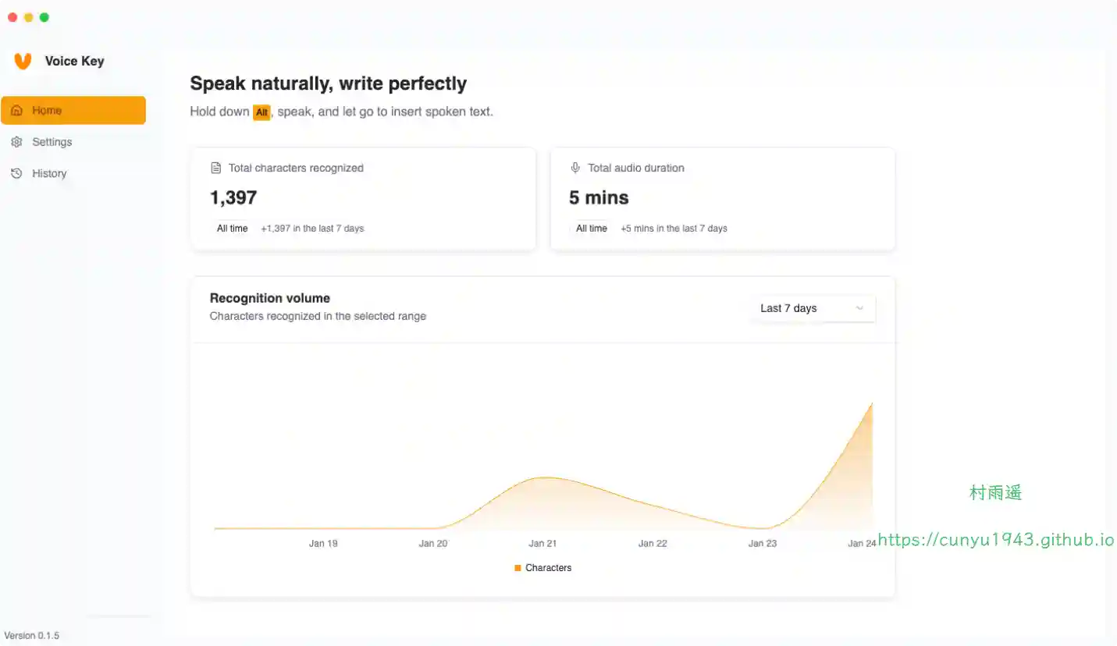Click the Home house icon in sidebar

[x=16, y=111]
